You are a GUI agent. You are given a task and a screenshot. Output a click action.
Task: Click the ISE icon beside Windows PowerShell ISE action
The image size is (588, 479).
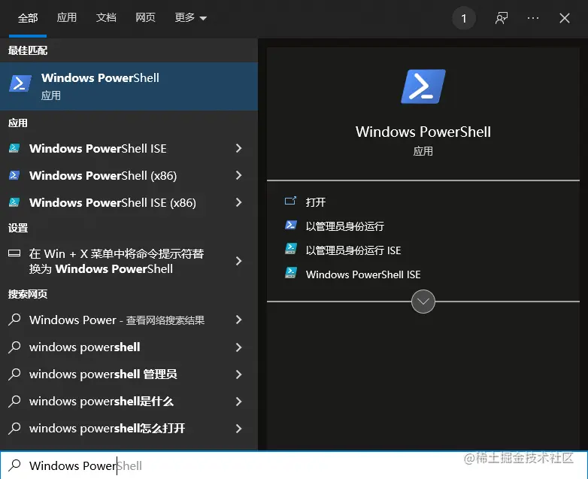(x=291, y=273)
